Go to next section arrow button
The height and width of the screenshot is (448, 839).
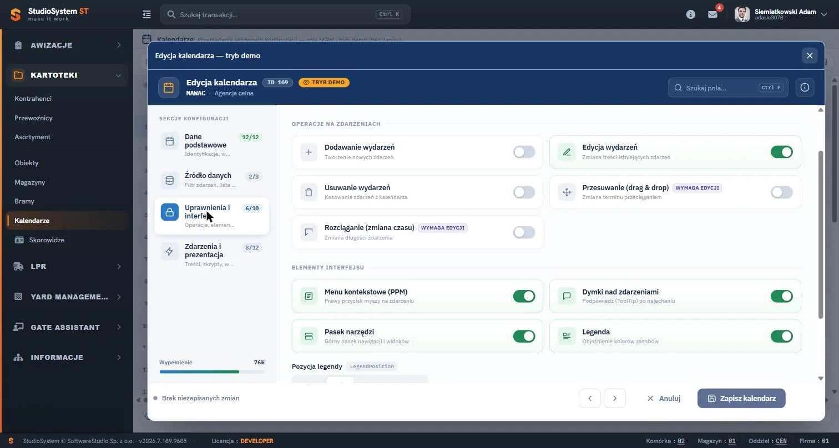click(615, 398)
